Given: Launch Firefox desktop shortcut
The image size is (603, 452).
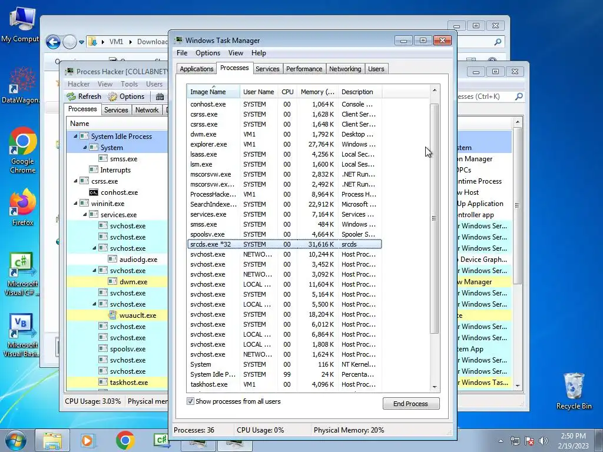Looking at the screenshot, I should 23,208.
